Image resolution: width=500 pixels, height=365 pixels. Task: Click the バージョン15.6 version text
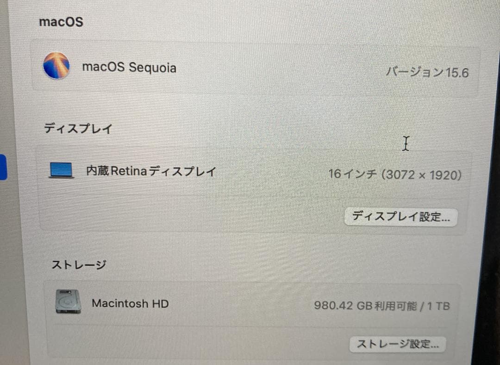pyautogui.click(x=427, y=72)
